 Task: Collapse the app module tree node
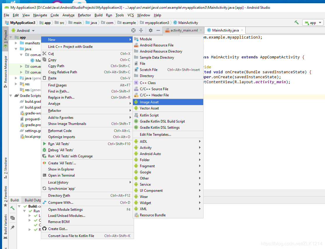pos(11,37)
